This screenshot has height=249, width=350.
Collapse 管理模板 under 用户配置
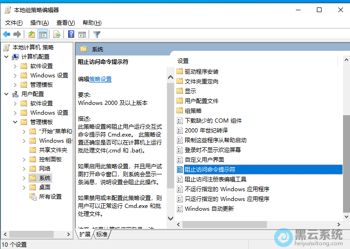tap(15, 122)
